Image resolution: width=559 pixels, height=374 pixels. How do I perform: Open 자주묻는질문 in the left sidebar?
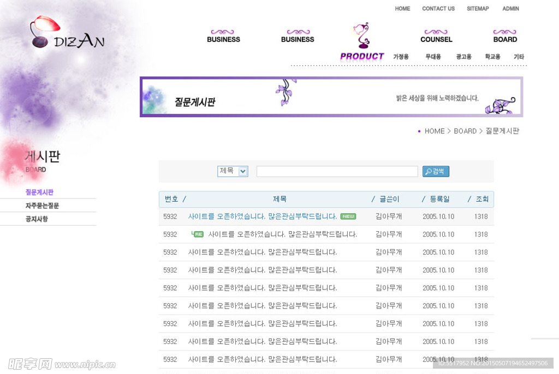click(43, 206)
